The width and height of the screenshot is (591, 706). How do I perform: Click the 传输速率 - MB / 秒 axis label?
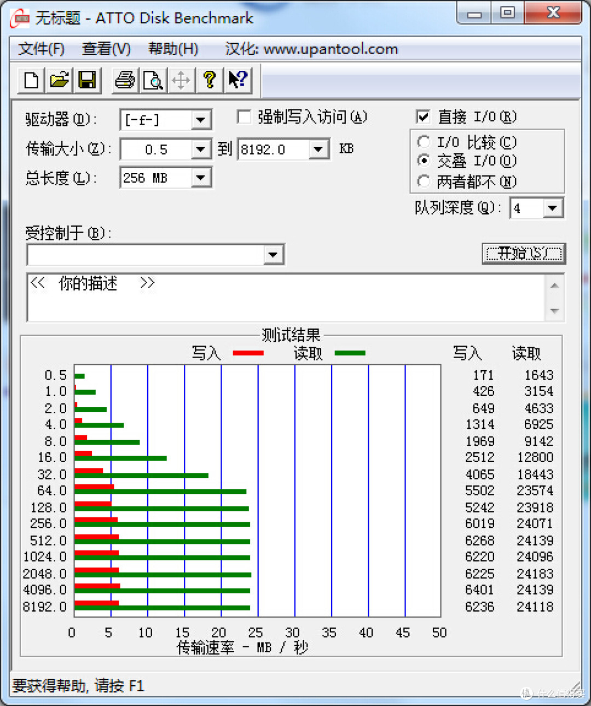[x=242, y=647]
